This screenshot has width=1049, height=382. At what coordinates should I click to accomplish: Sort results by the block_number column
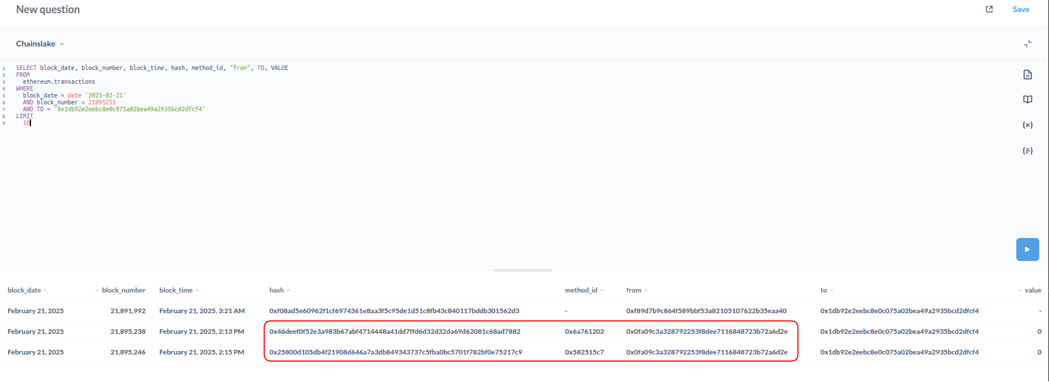(123, 290)
